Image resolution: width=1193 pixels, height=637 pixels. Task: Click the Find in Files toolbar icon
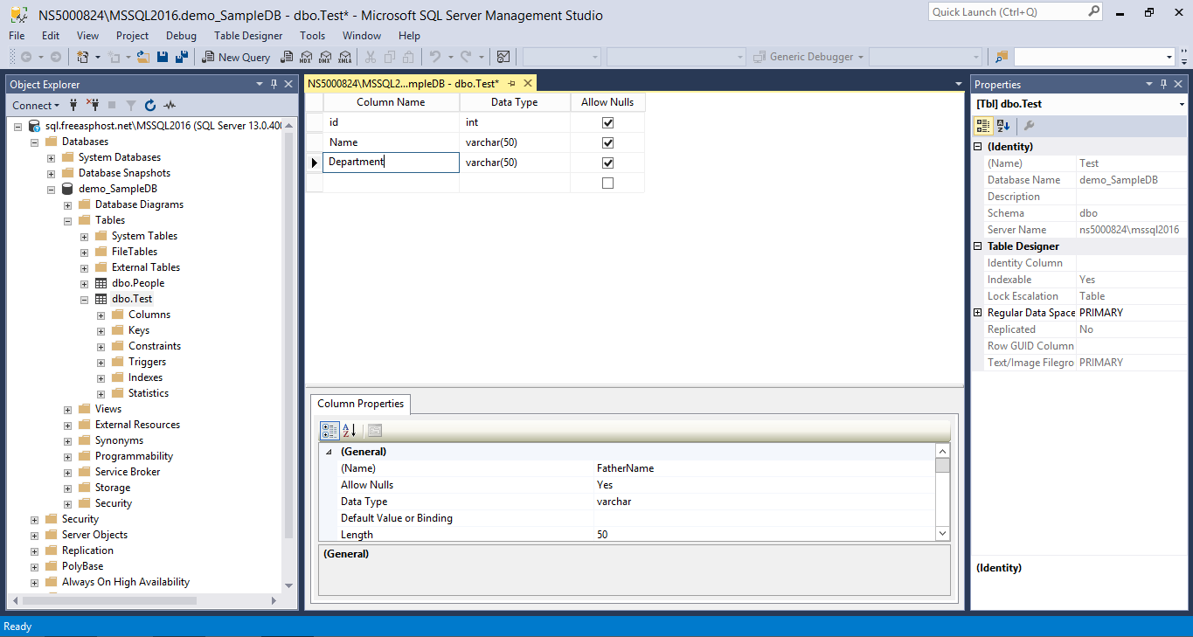tap(1002, 57)
